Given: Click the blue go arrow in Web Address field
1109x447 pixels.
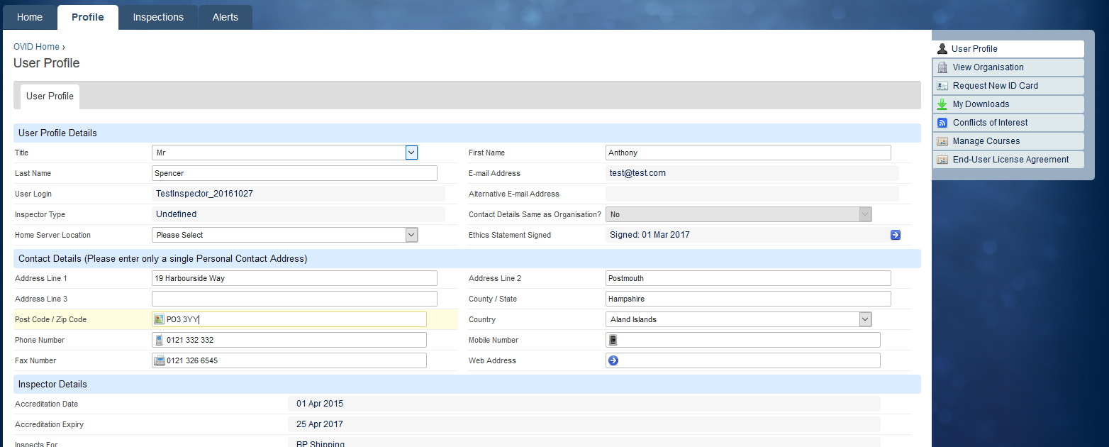Looking at the screenshot, I should coord(613,360).
